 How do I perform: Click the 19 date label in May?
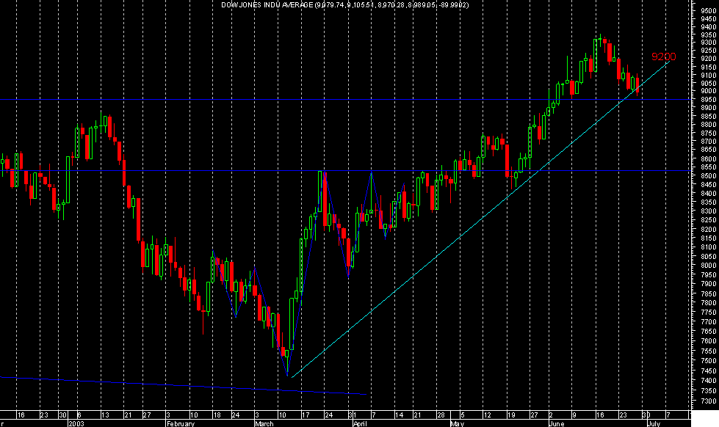point(511,415)
